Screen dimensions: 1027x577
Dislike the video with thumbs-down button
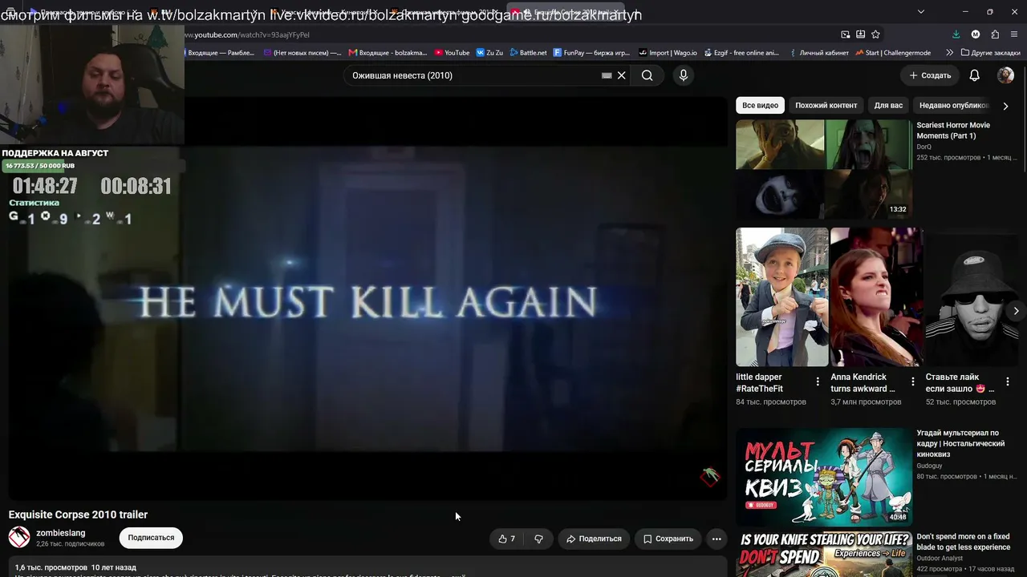538,539
